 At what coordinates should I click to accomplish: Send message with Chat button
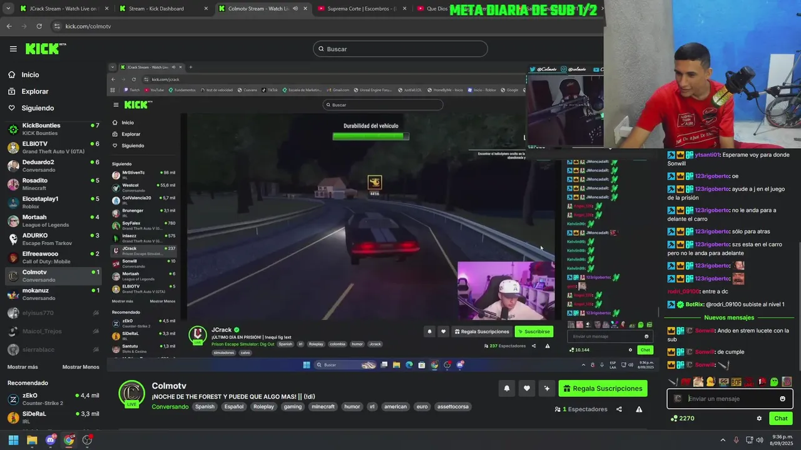click(780, 418)
